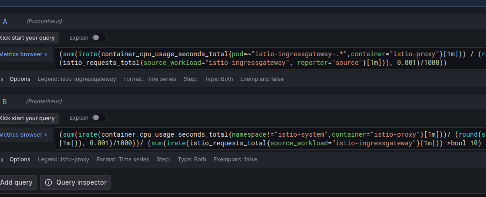Open the Query inspector

pos(75,182)
